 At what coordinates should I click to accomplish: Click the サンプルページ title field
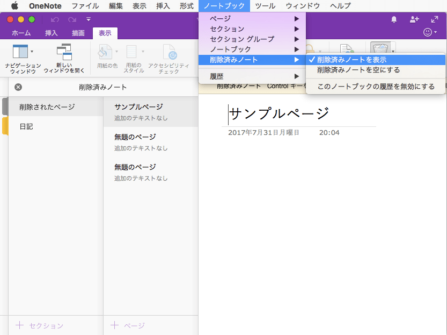pyautogui.click(x=279, y=113)
